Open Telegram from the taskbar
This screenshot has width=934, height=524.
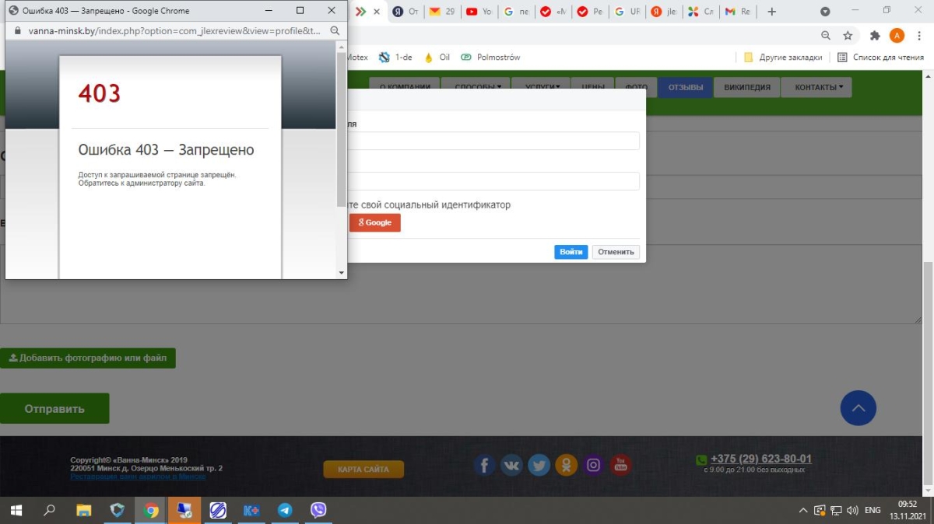(x=285, y=510)
